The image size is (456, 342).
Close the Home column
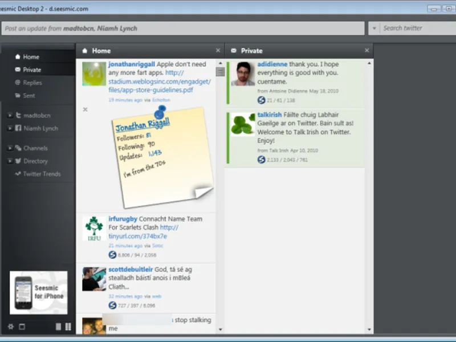tap(218, 50)
